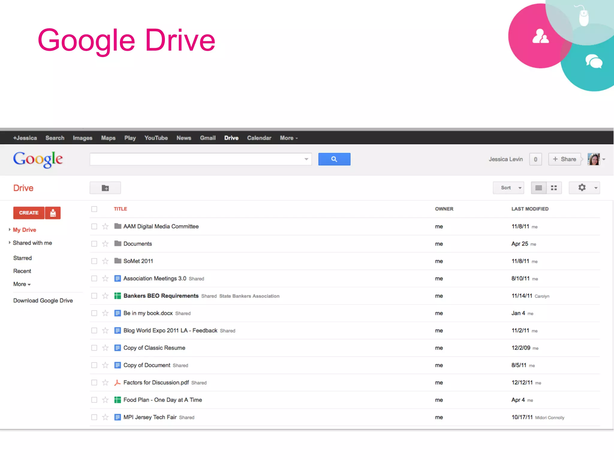Star the SoMet 2011 folder
Viewport: 614px width, 460px height.
[105, 261]
